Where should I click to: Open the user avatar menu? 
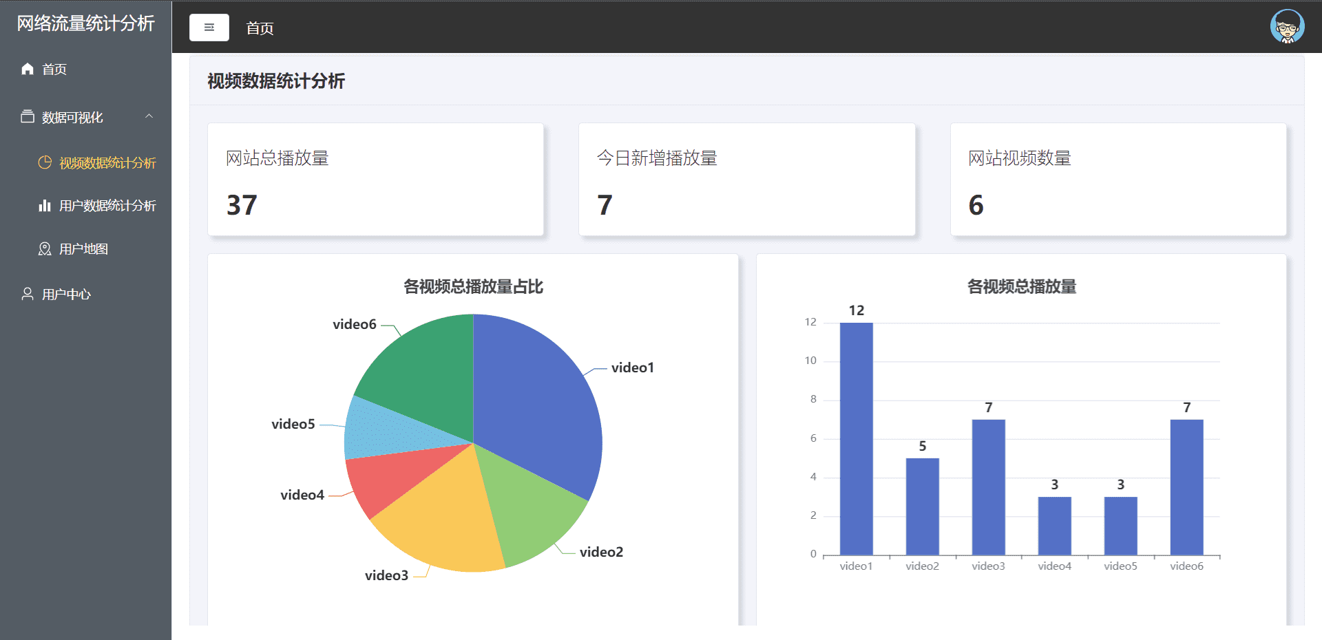coord(1287,27)
